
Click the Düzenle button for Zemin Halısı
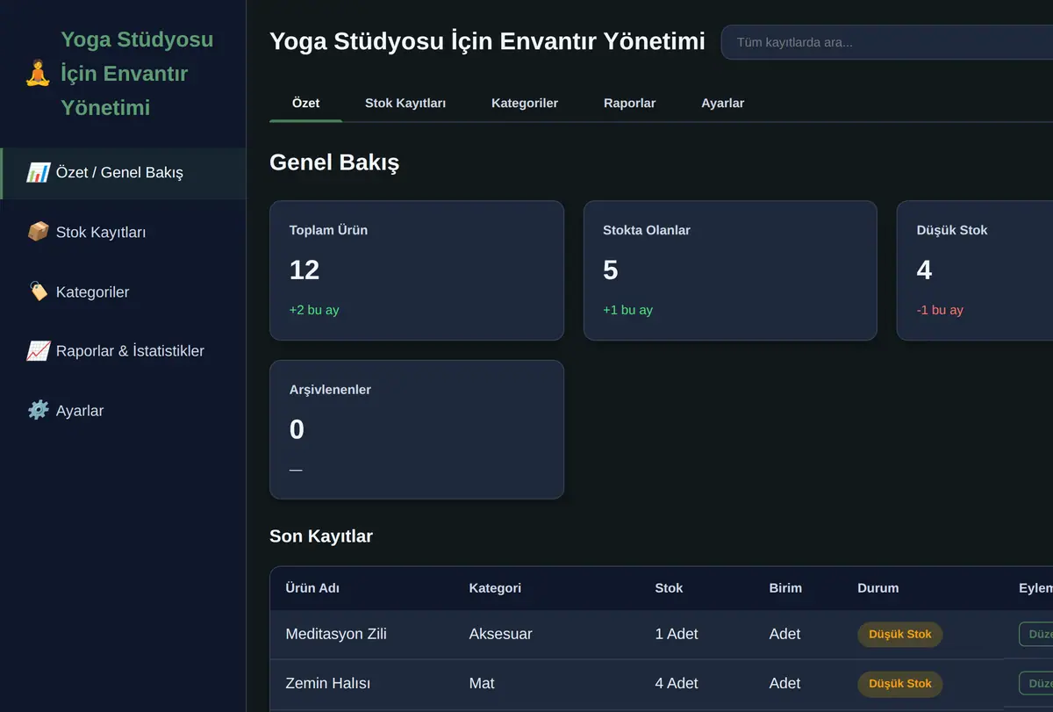point(1035,683)
